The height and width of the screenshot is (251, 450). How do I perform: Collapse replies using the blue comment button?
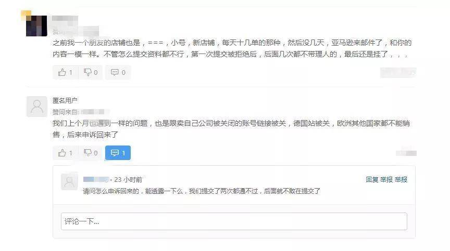[118, 153]
